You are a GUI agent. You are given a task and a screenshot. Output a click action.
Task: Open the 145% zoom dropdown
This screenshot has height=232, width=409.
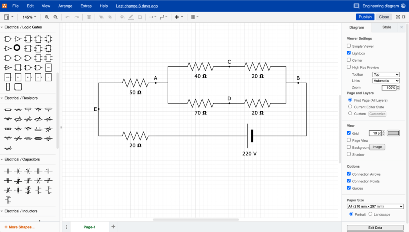(x=29, y=17)
